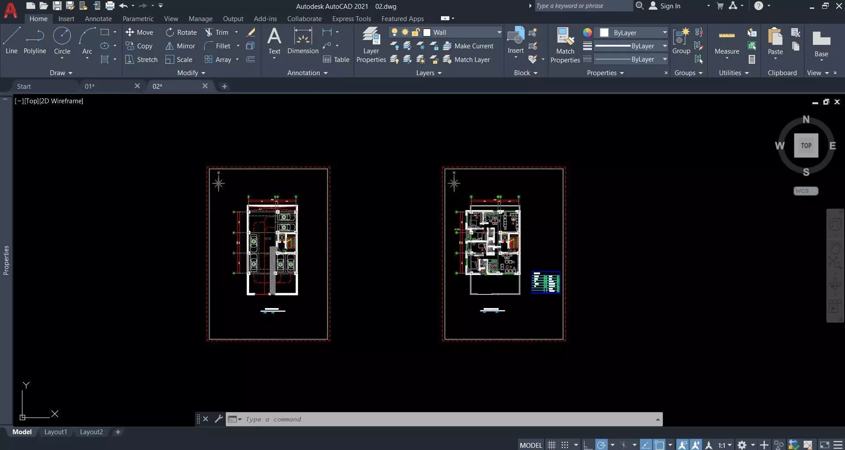Image resolution: width=845 pixels, height=450 pixels.
Task: Activate the Stretch command
Action: click(141, 59)
